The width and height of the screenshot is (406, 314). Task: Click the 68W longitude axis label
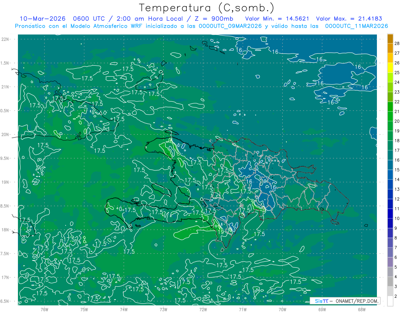click(362, 309)
